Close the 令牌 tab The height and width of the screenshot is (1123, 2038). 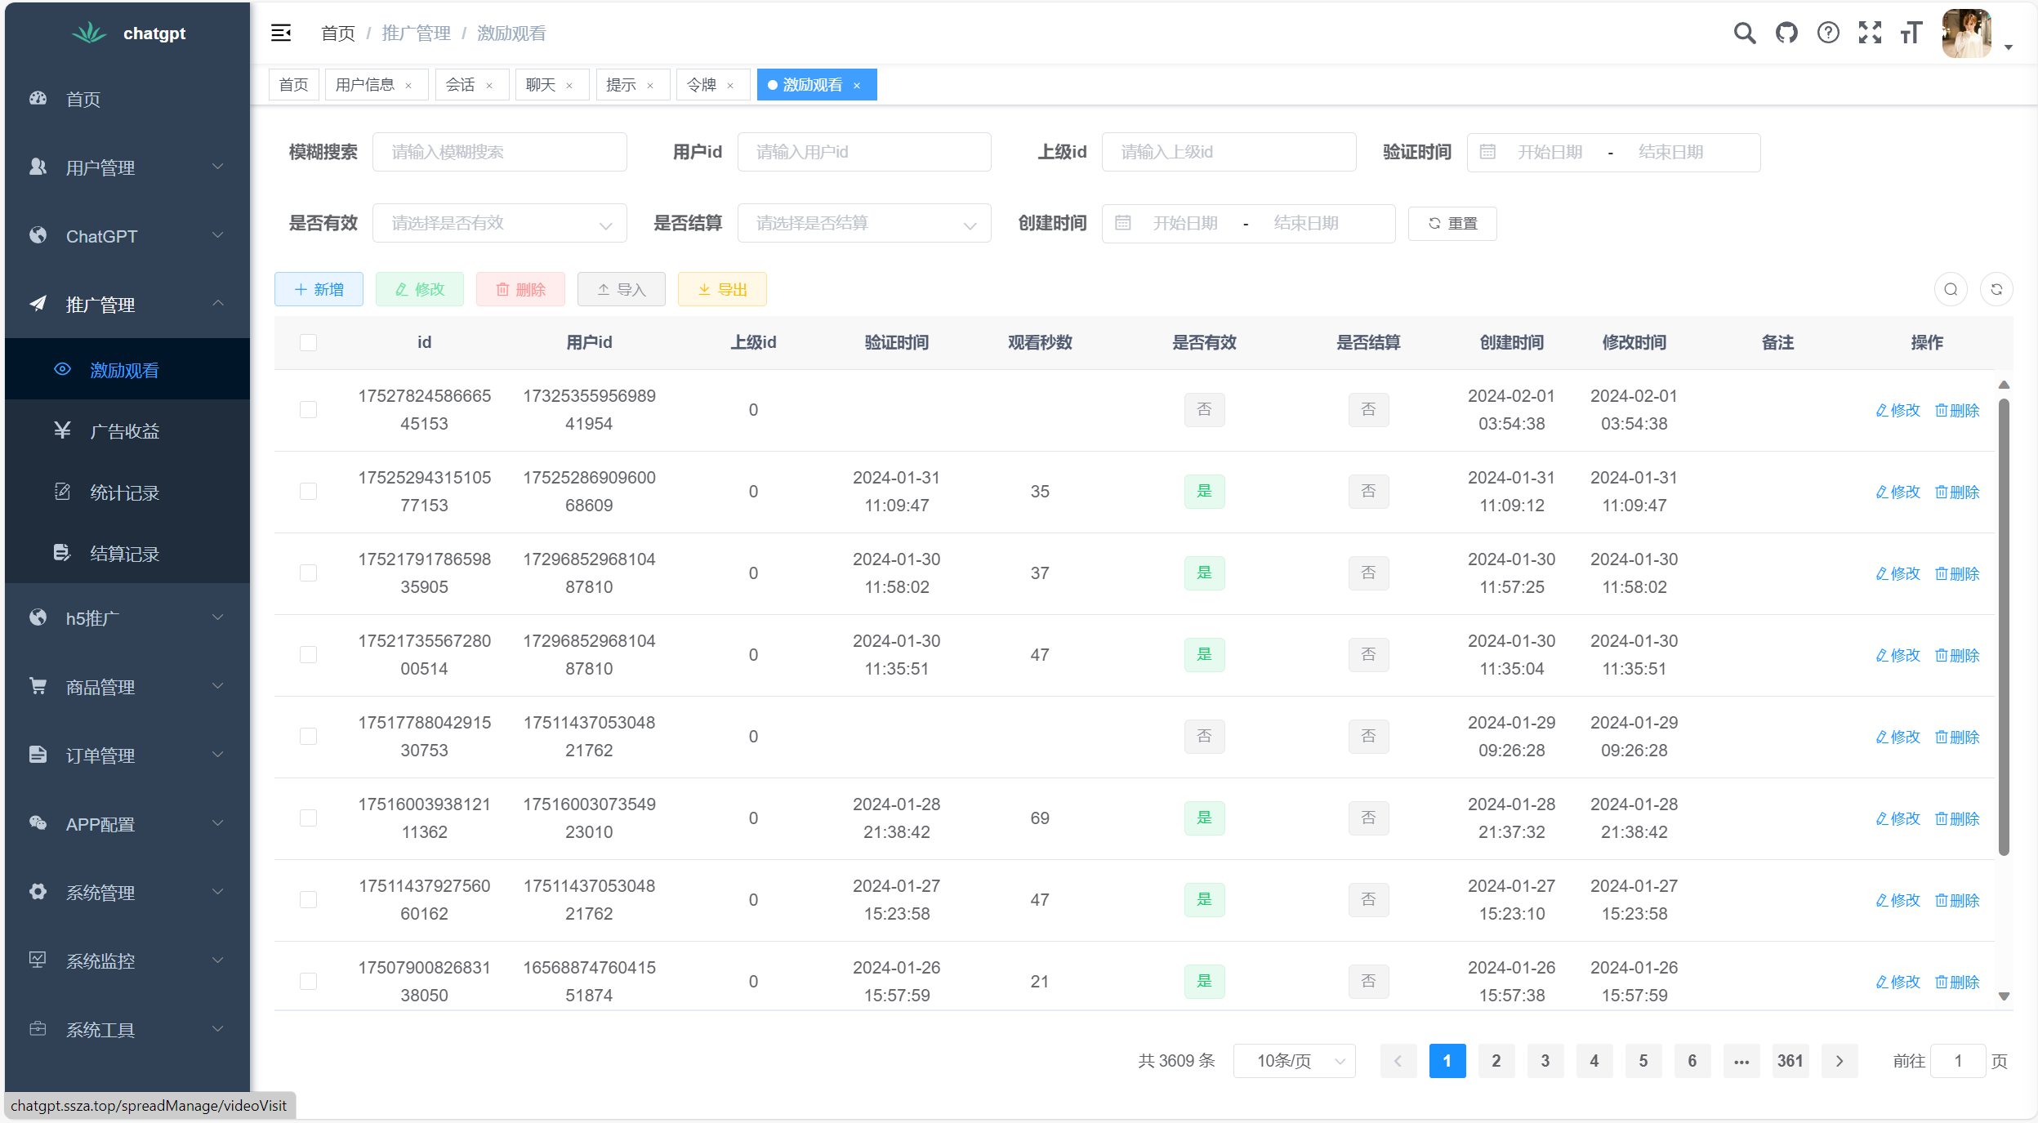(730, 86)
